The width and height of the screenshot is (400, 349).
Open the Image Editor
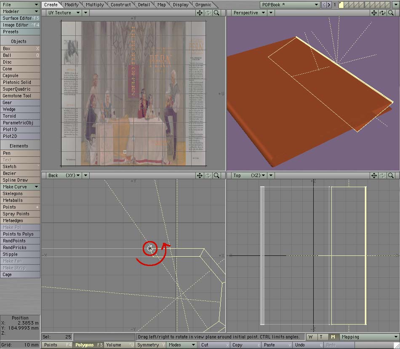(x=20, y=25)
